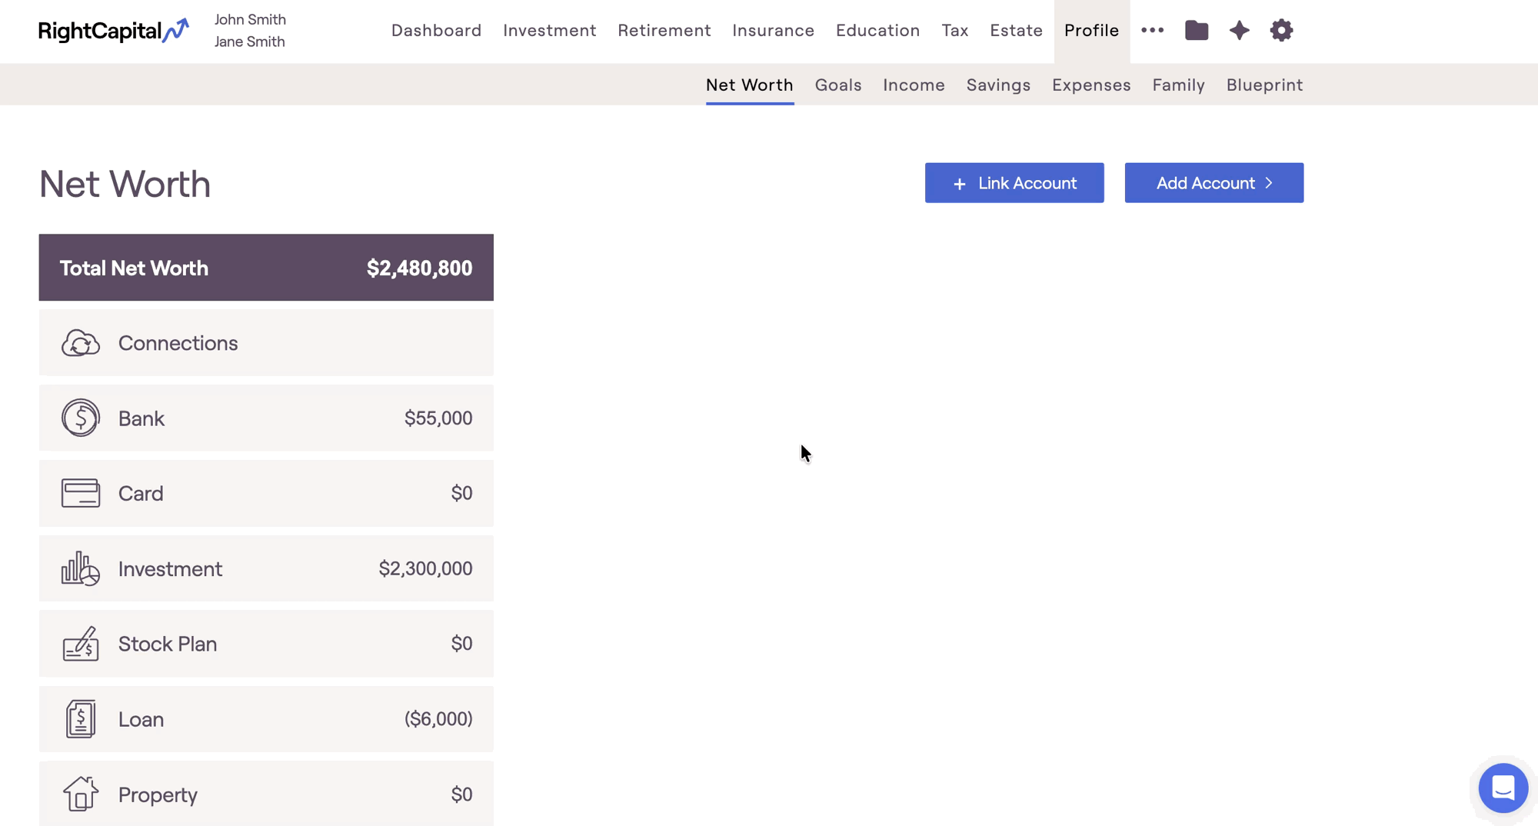Click the Card credit card icon
This screenshot has width=1538, height=826.
coord(81,493)
